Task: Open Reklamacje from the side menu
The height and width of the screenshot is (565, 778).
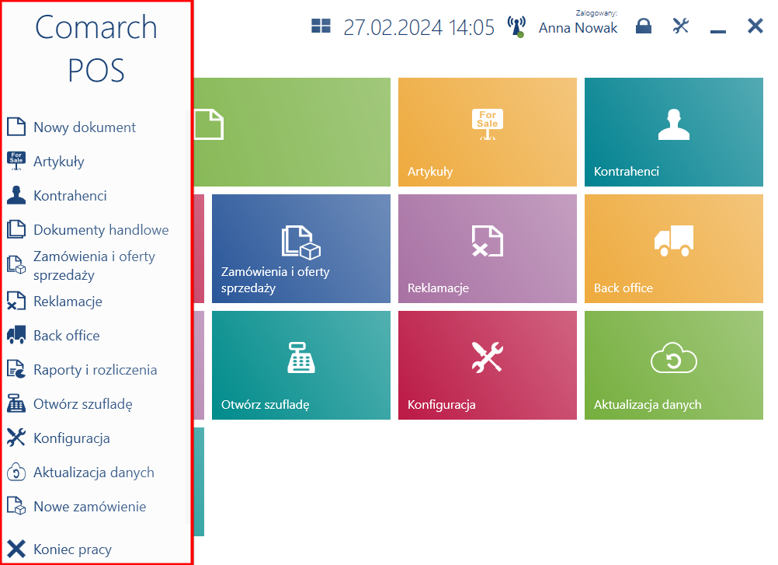Action: pos(68,302)
